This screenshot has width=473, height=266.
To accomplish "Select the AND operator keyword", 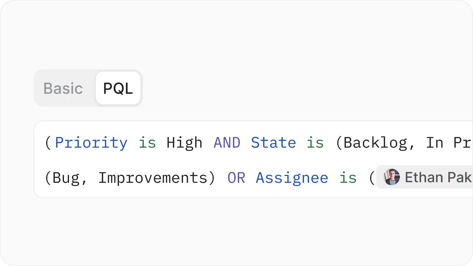I will [x=226, y=143].
